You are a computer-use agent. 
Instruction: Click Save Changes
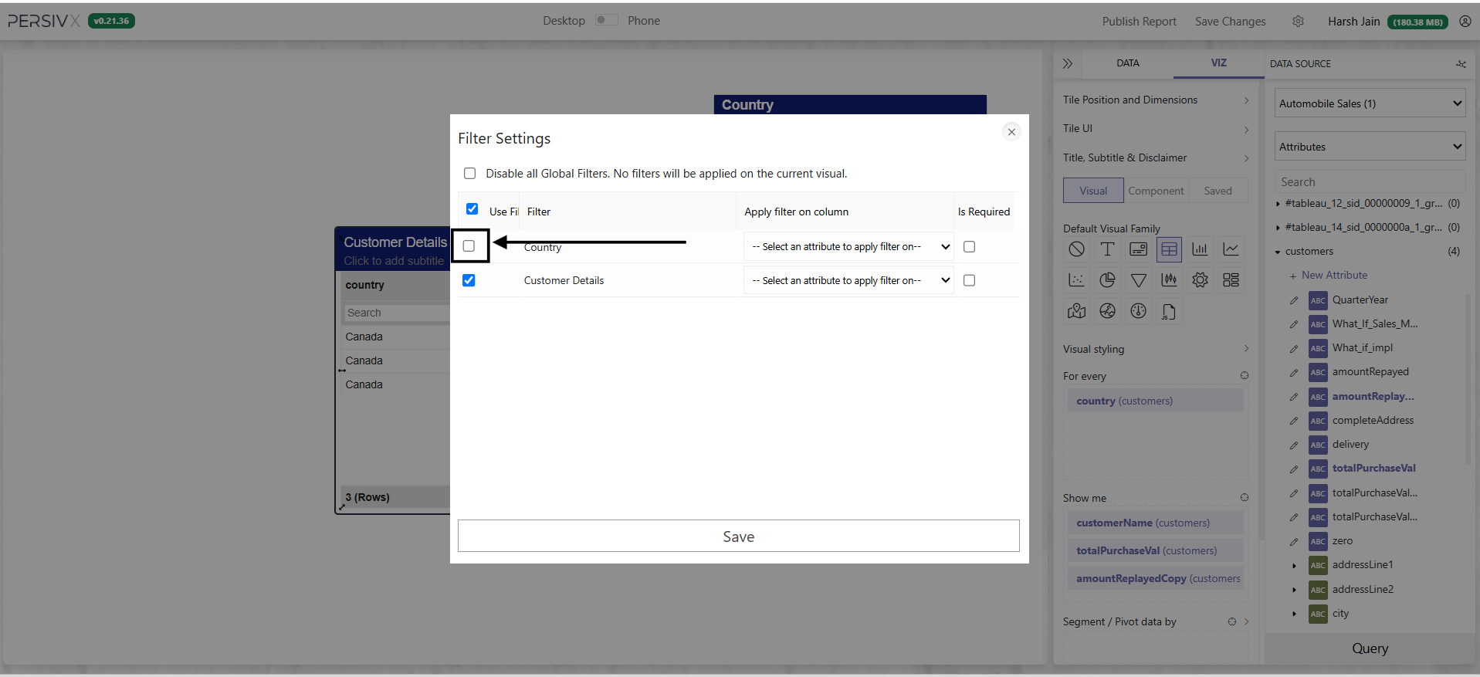1230,22
